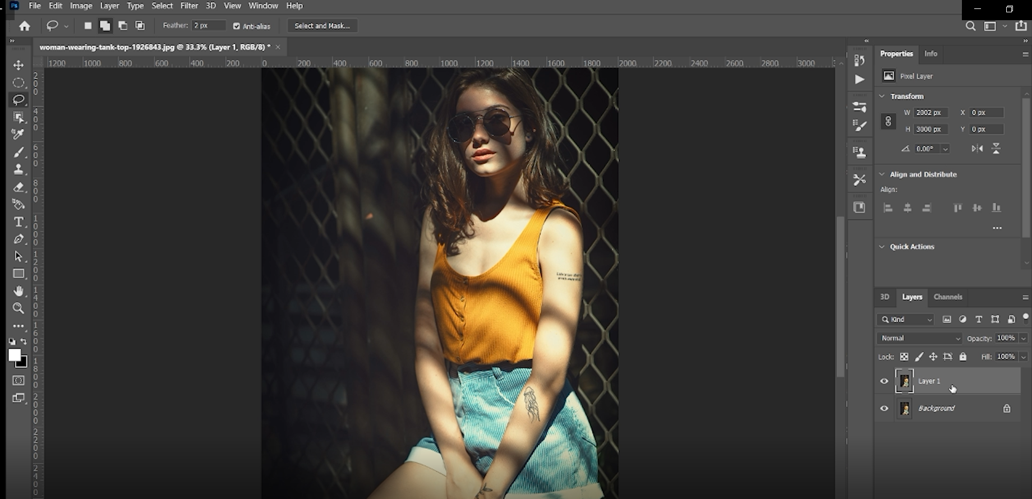The image size is (1032, 499).
Task: Open the search magnifier in options bar
Action: [970, 26]
